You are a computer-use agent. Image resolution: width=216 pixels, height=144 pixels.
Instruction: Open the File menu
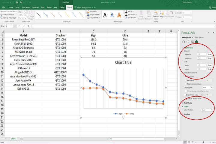[4, 7]
